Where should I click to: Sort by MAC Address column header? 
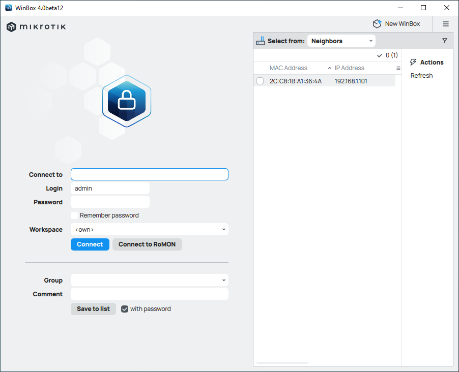pyautogui.click(x=289, y=68)
